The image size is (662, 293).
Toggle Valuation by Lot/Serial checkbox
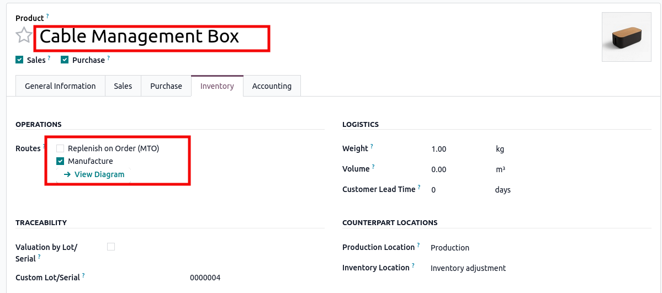(111, 247)
